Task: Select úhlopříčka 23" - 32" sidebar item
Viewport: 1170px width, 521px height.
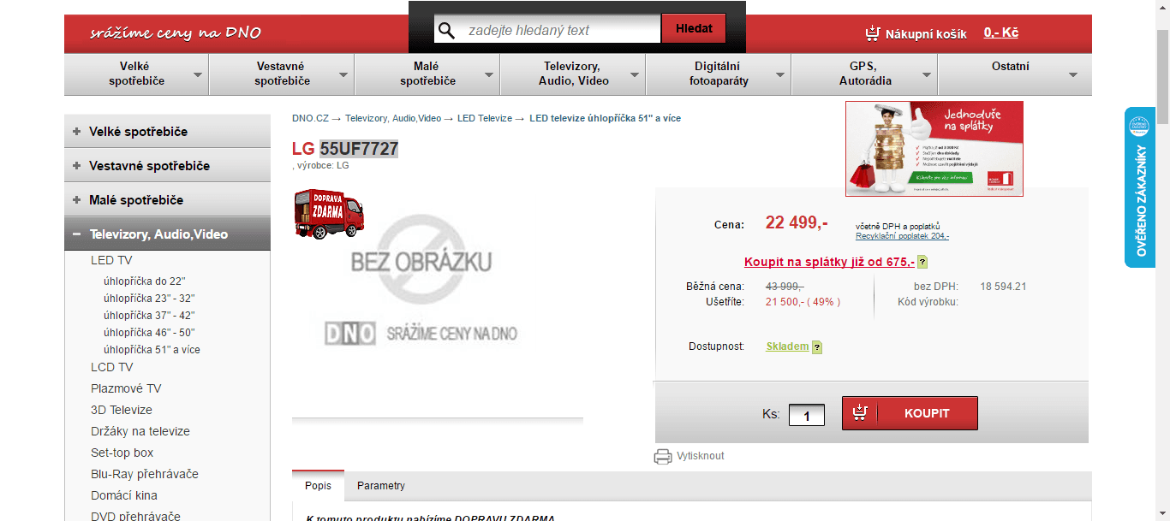Action: click(x=149, y=299)
